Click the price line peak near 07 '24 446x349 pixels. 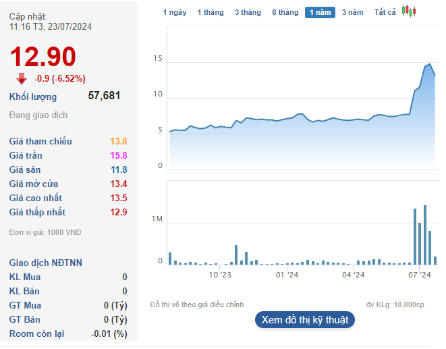point(430,64)
